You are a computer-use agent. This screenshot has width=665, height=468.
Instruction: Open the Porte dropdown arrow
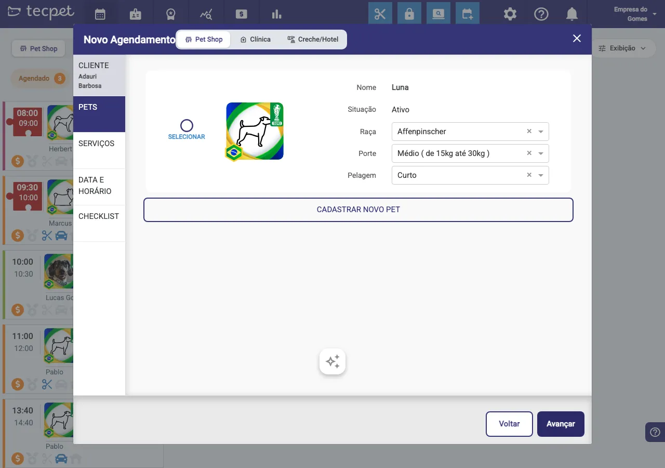click(541, 153)
